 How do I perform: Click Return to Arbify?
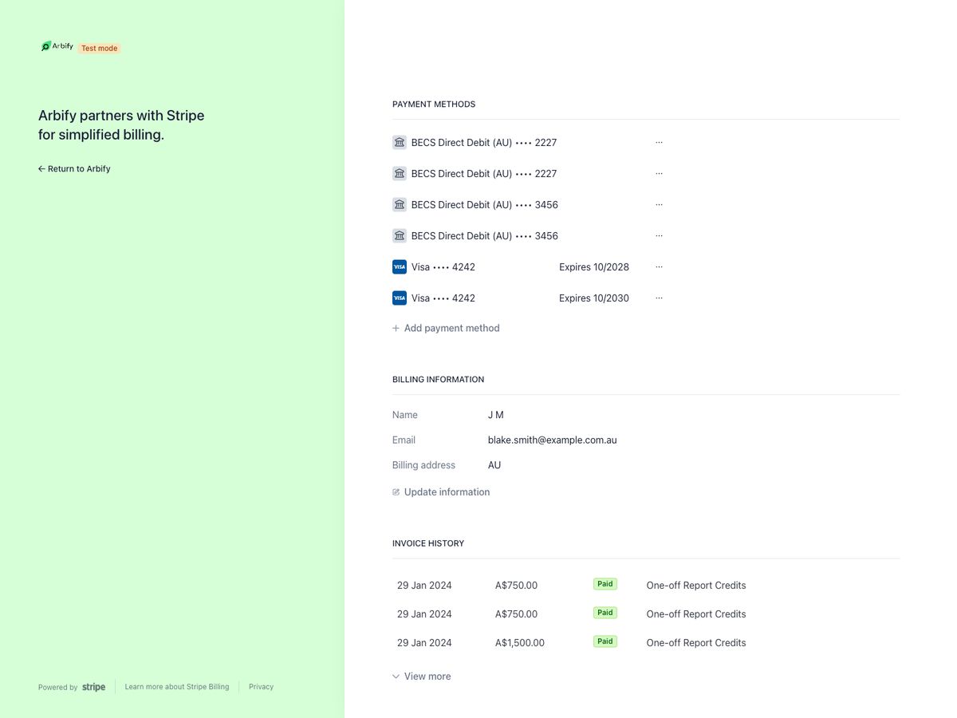tap(79, 168)
